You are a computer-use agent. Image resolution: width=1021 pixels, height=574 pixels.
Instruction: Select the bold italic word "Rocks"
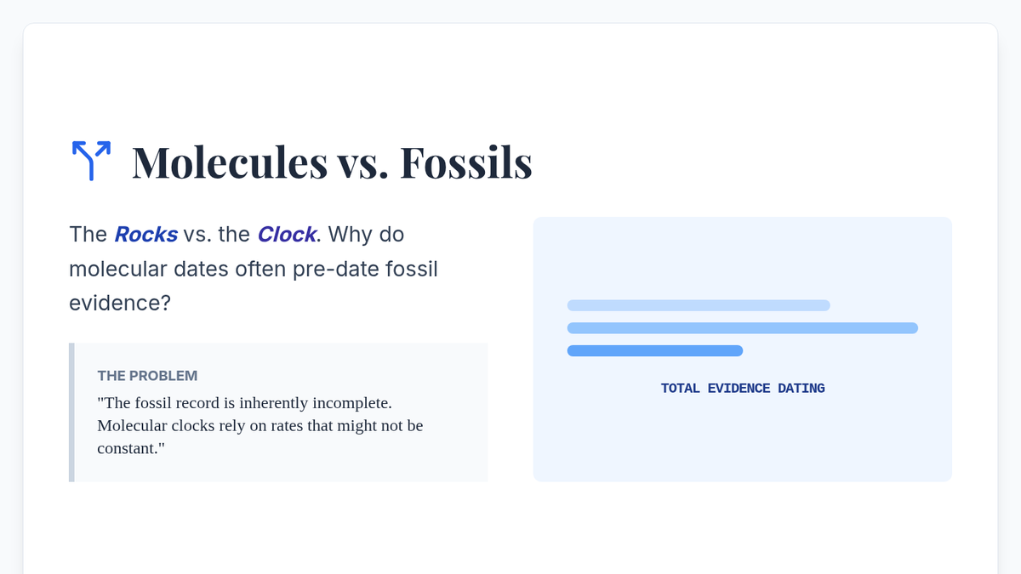[x=146, y=235]
